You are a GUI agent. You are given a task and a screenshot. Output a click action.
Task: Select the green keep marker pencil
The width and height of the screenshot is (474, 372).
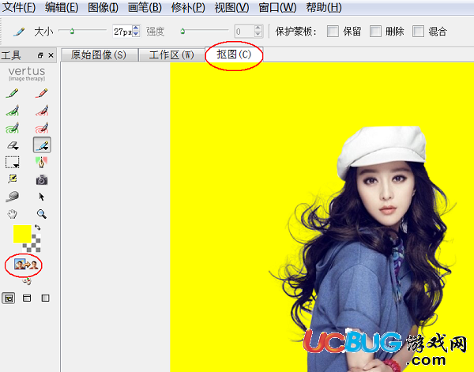click(12, 93)
